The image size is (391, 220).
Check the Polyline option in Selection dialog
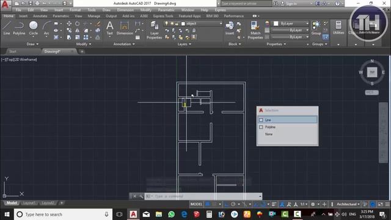click(x=261, y=127)
